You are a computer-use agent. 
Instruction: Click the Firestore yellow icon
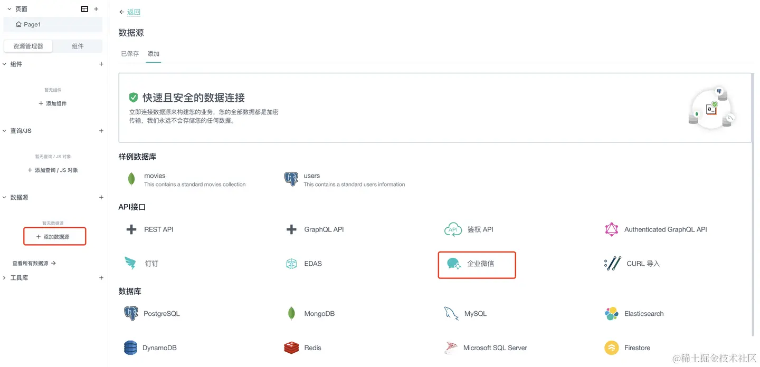click(612, 348)
